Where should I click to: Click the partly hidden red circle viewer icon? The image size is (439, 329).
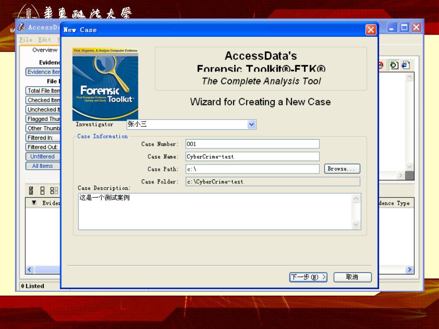381,65
